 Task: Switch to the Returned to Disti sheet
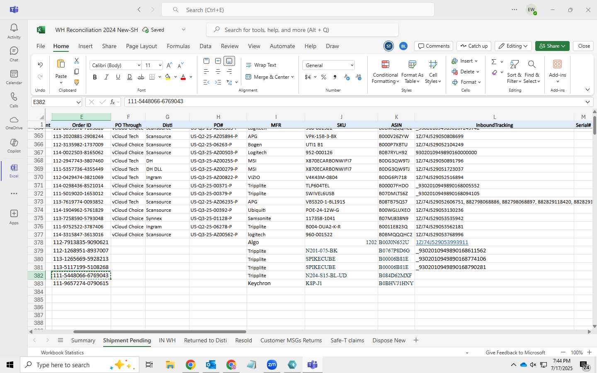pos(205,340)
